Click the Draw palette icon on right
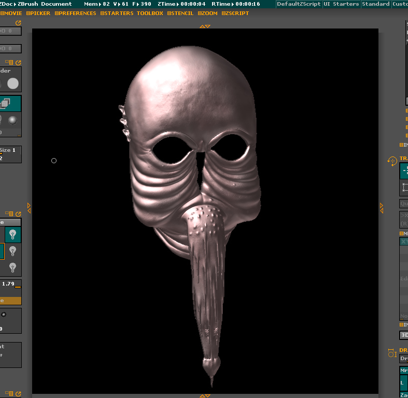 coord(392,353)
